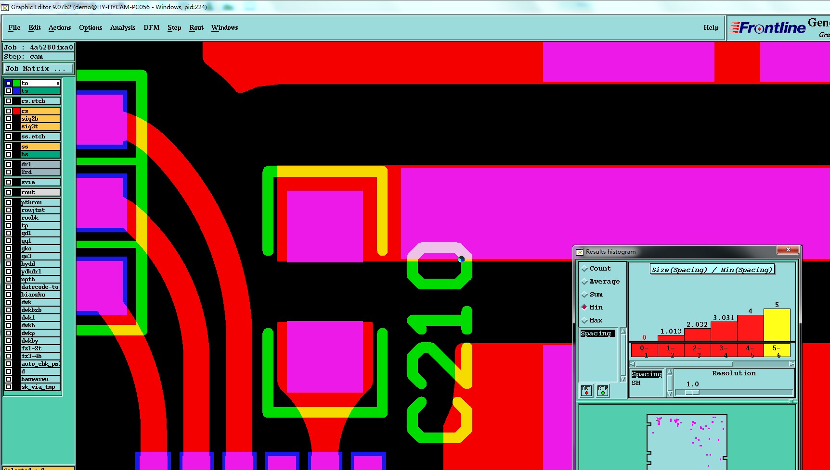Click the Resolution slider handle
830x470 pixels.
[x=692, y=393]
